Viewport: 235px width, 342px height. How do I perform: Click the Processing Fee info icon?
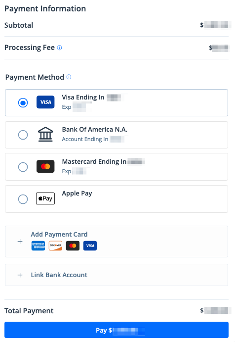click(59, 48)
